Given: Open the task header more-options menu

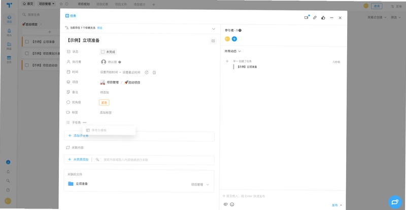Looking at the screenshot, I should click(x=332, y=18).
